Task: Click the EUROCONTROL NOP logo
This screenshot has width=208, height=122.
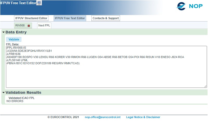Action: 190,6
